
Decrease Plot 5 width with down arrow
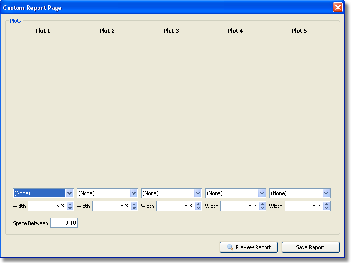(x=326, y=208)
